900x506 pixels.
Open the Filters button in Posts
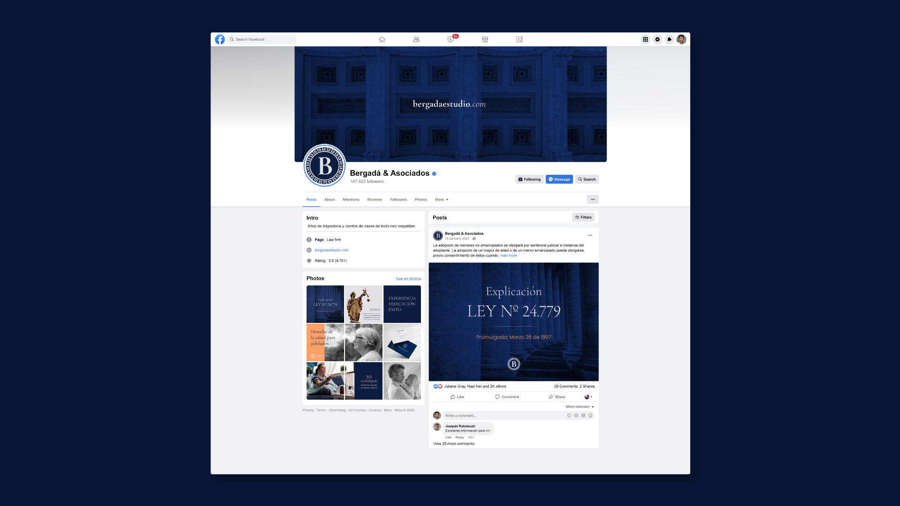pos(583,217)
